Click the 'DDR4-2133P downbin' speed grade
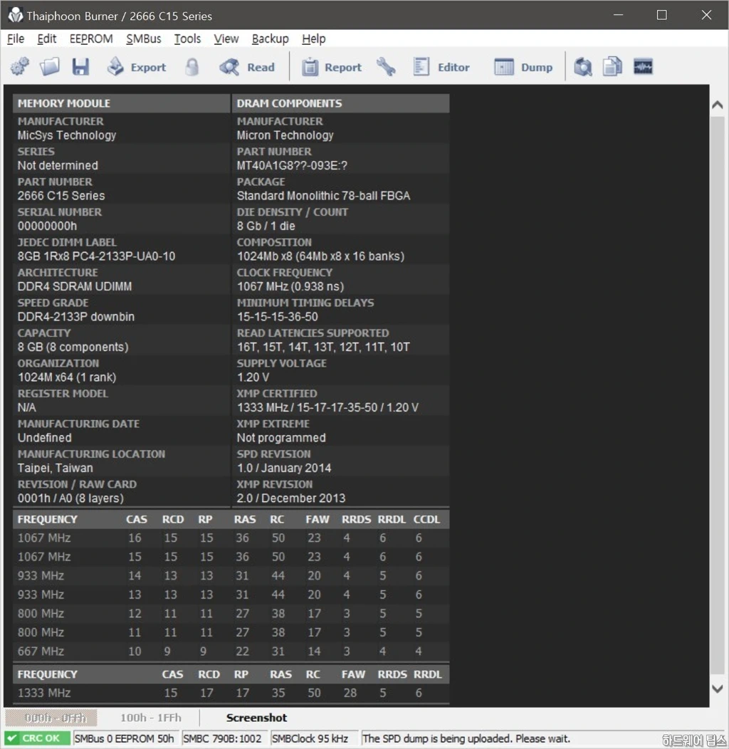Screen dimensions: 729x749 pyautogui.click(x=76, y=316)
